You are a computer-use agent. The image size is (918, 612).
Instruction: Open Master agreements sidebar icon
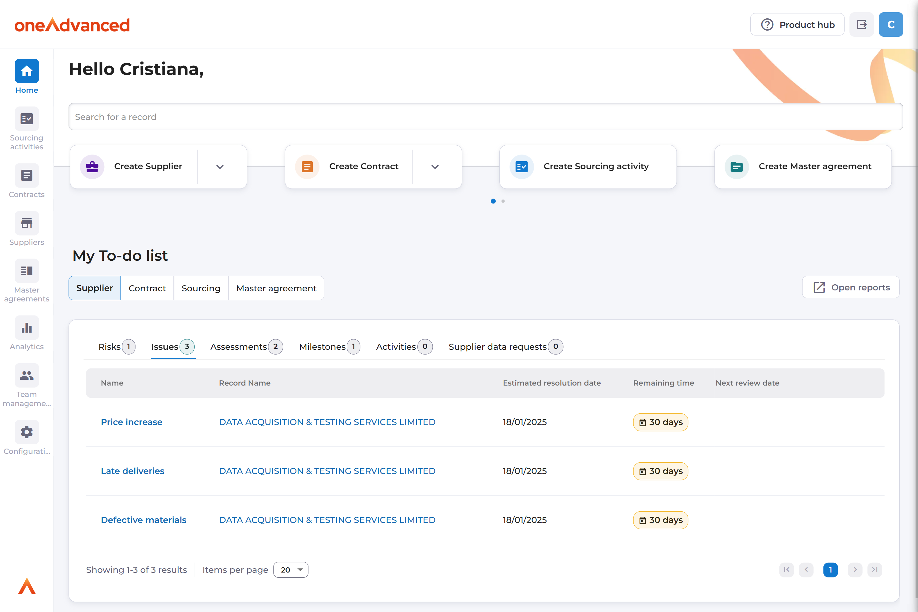[x=27, y=271]
